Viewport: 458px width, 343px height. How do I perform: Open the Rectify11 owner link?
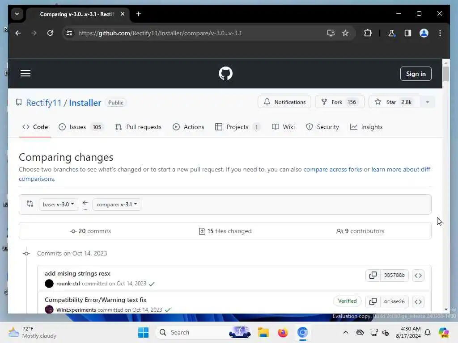[44, 103]
